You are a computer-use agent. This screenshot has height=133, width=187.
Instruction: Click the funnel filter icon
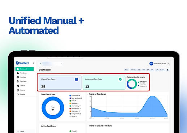tap(168, 70)
